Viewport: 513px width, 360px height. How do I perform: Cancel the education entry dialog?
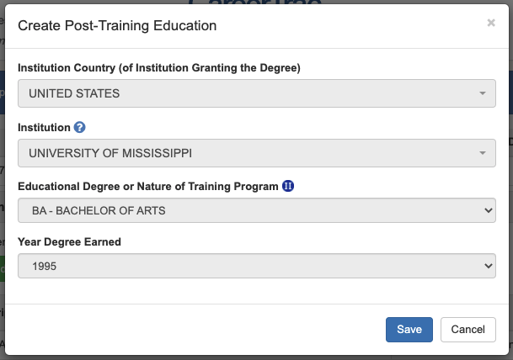(468, 330)
